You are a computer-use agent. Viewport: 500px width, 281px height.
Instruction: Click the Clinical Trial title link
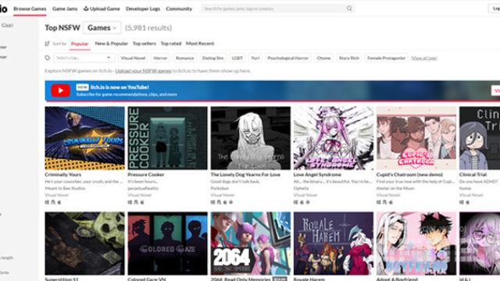coord(473,175)
